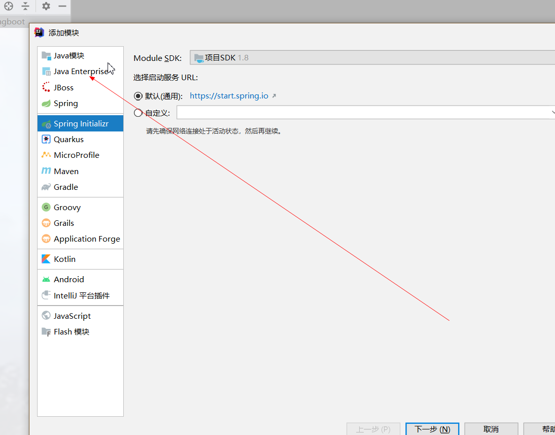Viewport: 555px width, 435px height.
Task: Select MicroProfile in the list
Action: coord(80,155)
